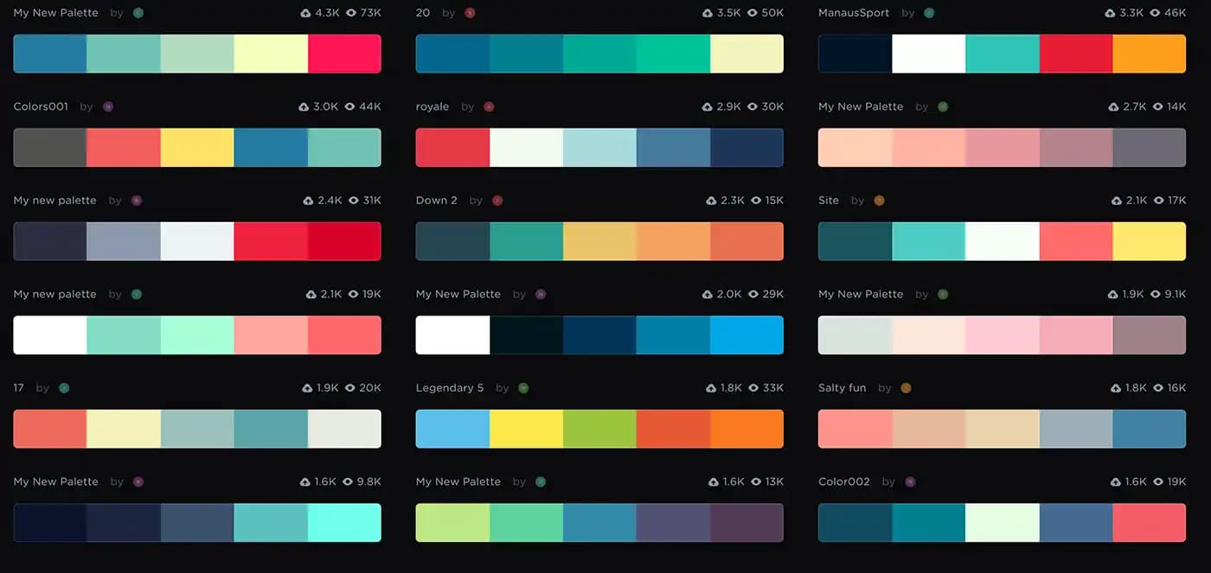Open the "Legendary 5" palette title
The image size is (1211, 573).
[x=450, y=388]
